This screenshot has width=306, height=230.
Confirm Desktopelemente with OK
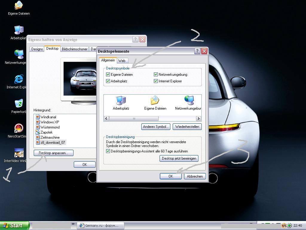click(x=171, y=176)
